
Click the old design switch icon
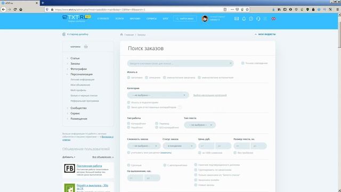[64, 34]
